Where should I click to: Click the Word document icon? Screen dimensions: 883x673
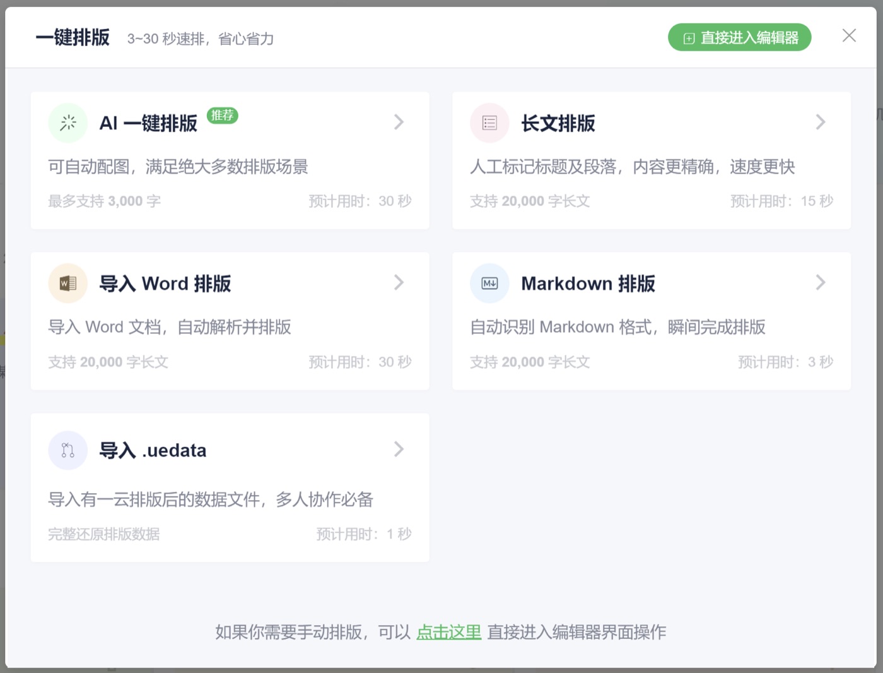[x=68, y=283]
